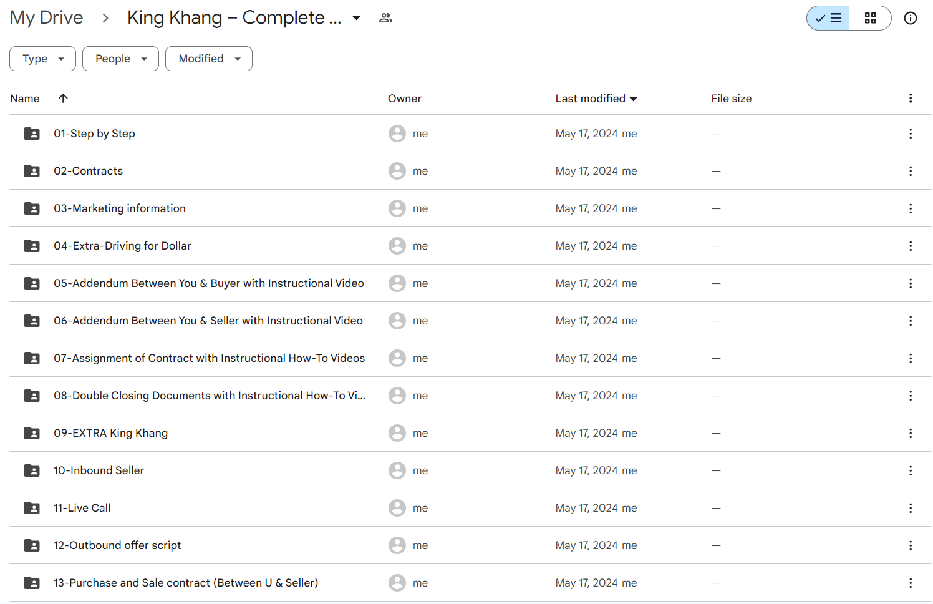Open more actions for 05-Addendum Buyer folder

[x=911, y=283]
